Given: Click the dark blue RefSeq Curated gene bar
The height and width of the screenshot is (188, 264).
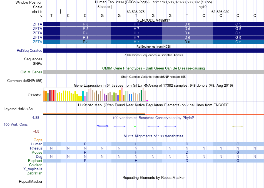Looking at the screenshot, I should coord(153,50).
